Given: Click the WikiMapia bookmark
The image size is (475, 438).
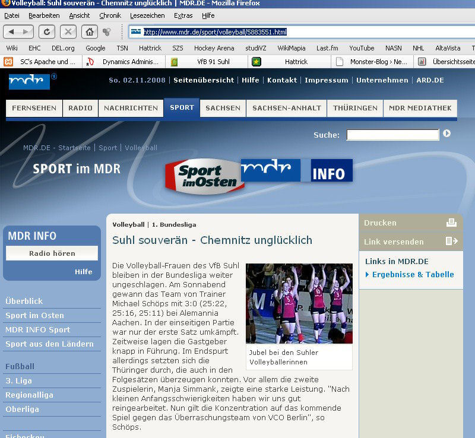Looking at the screenshot, I should (x=292, y=48).
